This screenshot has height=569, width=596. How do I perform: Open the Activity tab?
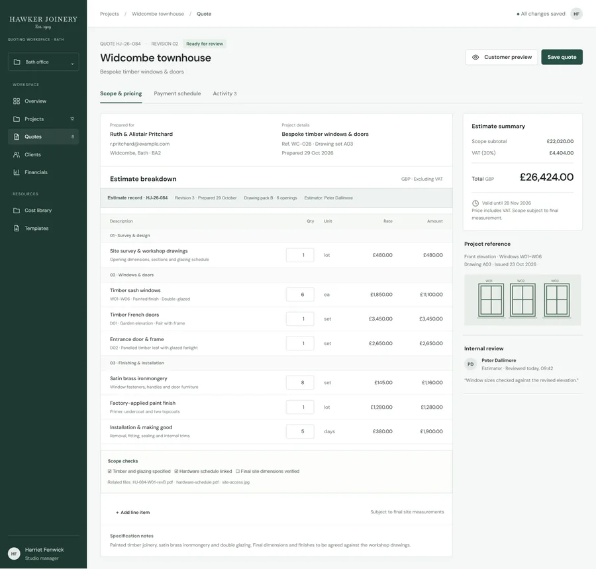pos(224,93)
